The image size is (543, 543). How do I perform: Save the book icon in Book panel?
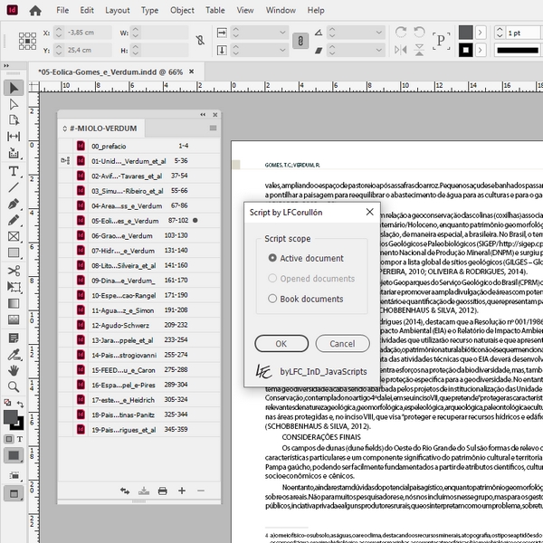[x=144, y=491]
